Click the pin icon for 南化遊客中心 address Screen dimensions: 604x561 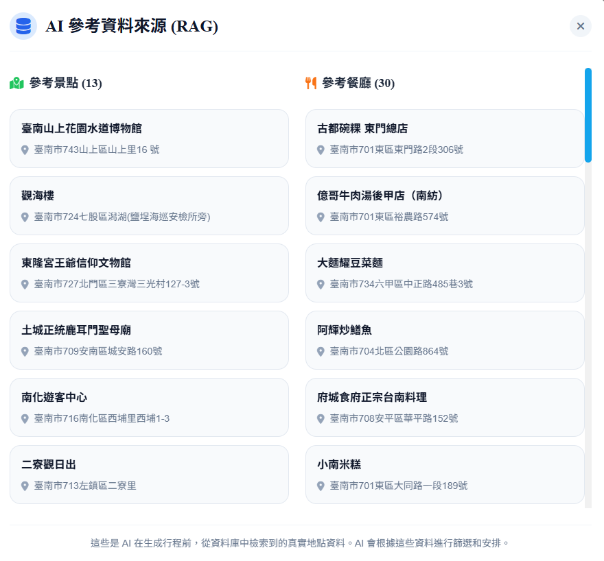(25, 419)
